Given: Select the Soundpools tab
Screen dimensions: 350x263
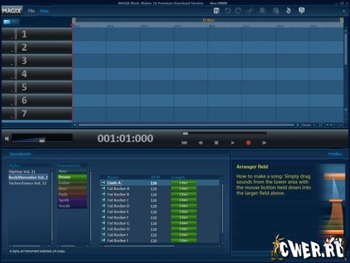Looking at the screenshot, I should 20,154.
